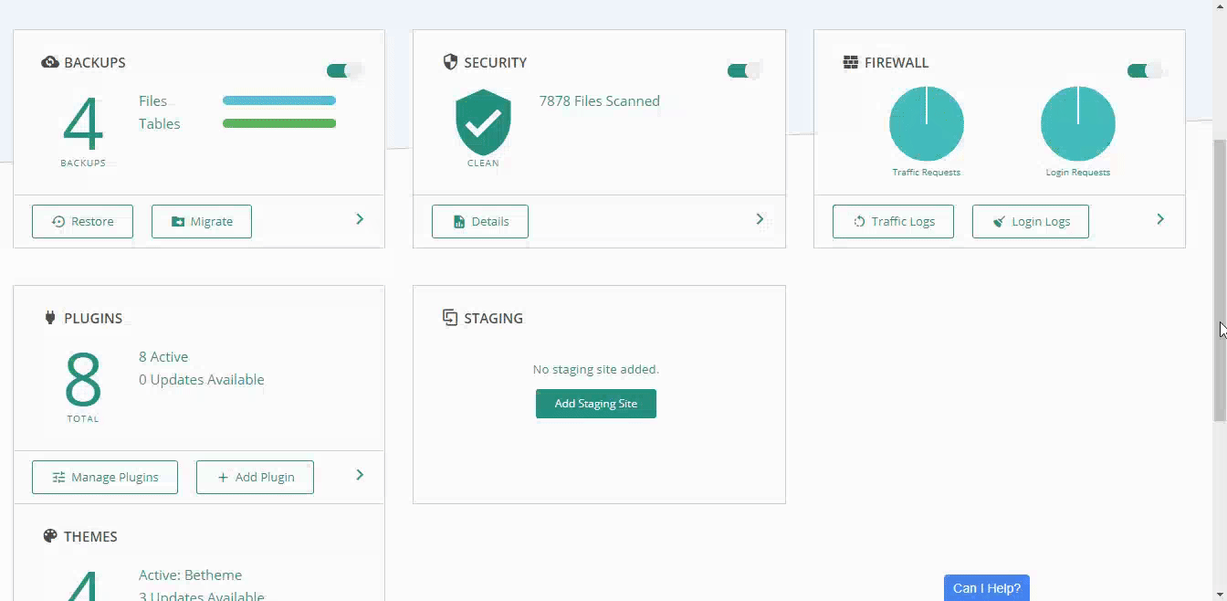The height and width of the screenshot is (601, 1227).
Task: Click the Security shield header icon
Action: (450, 62)
